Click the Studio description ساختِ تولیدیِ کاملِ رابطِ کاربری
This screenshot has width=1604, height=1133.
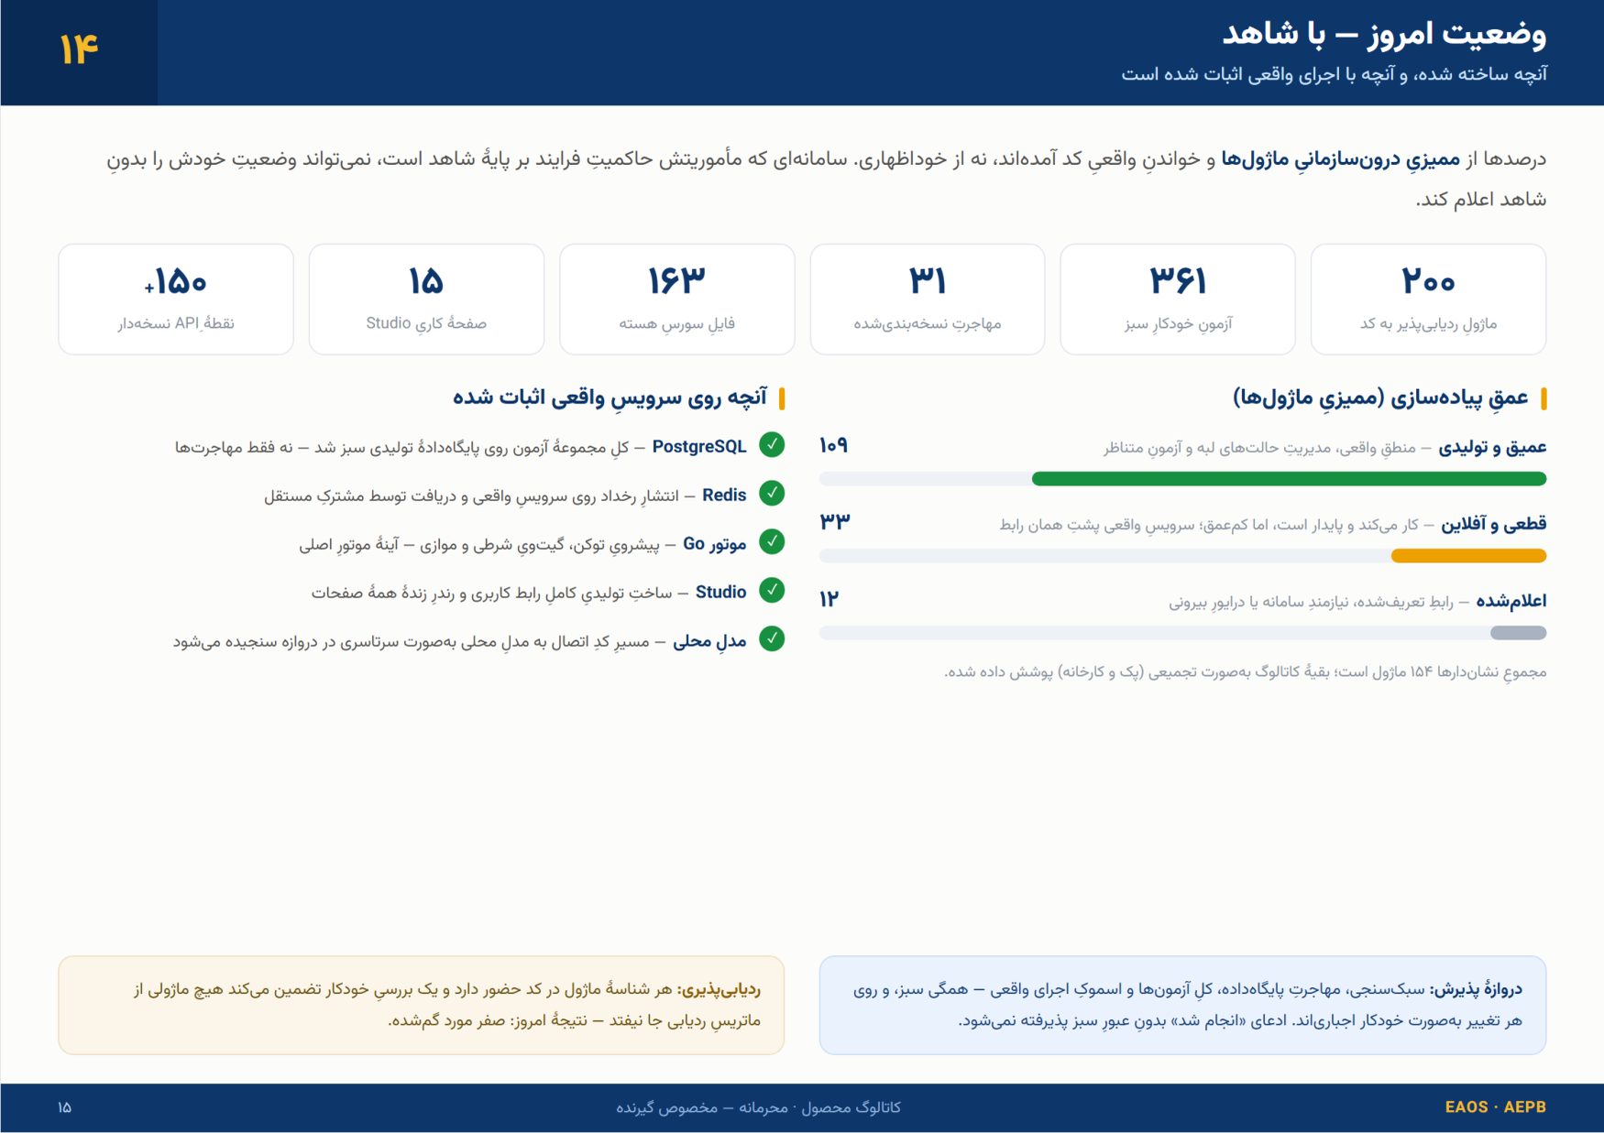(492, 593)
